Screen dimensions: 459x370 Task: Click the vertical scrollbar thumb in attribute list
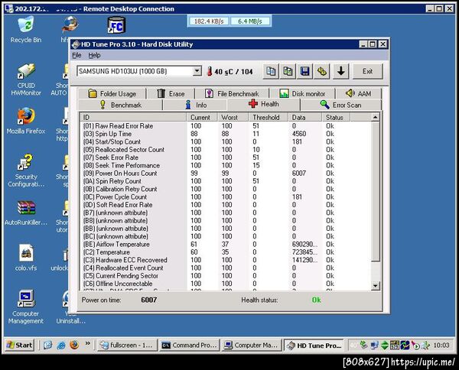pyautogui.click(x=376, y=192)
